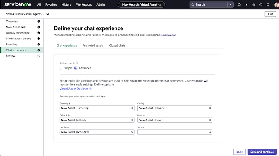Open the chat conversations icon in header
Screen dimensions: 279x156
pyautogui.click(x=254, y=4)
